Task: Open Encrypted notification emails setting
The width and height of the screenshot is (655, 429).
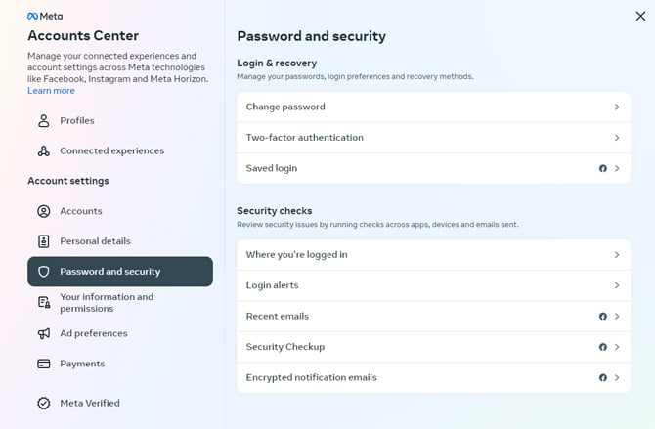Action: [x=434, y=377]
